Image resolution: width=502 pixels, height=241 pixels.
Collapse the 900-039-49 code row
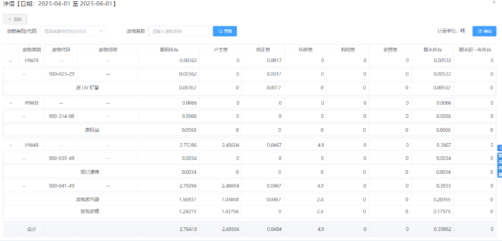tap(24, 158)
